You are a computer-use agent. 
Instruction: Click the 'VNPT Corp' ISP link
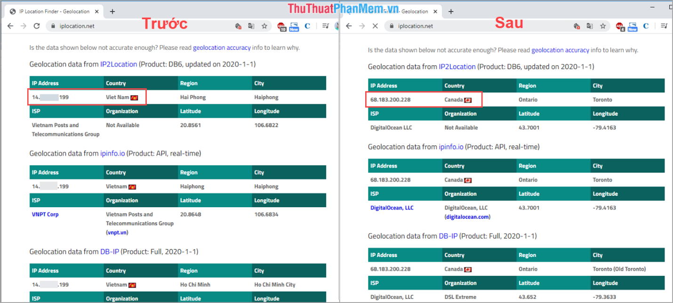pyautogui.click(x=45, y=214)
